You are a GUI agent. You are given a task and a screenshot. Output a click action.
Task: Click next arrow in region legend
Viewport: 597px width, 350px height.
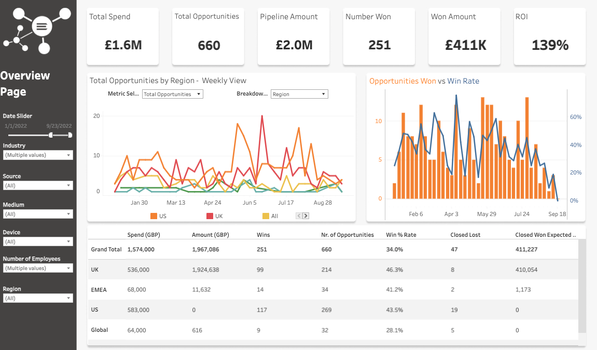pyautogui.click(x=306, y=216)
